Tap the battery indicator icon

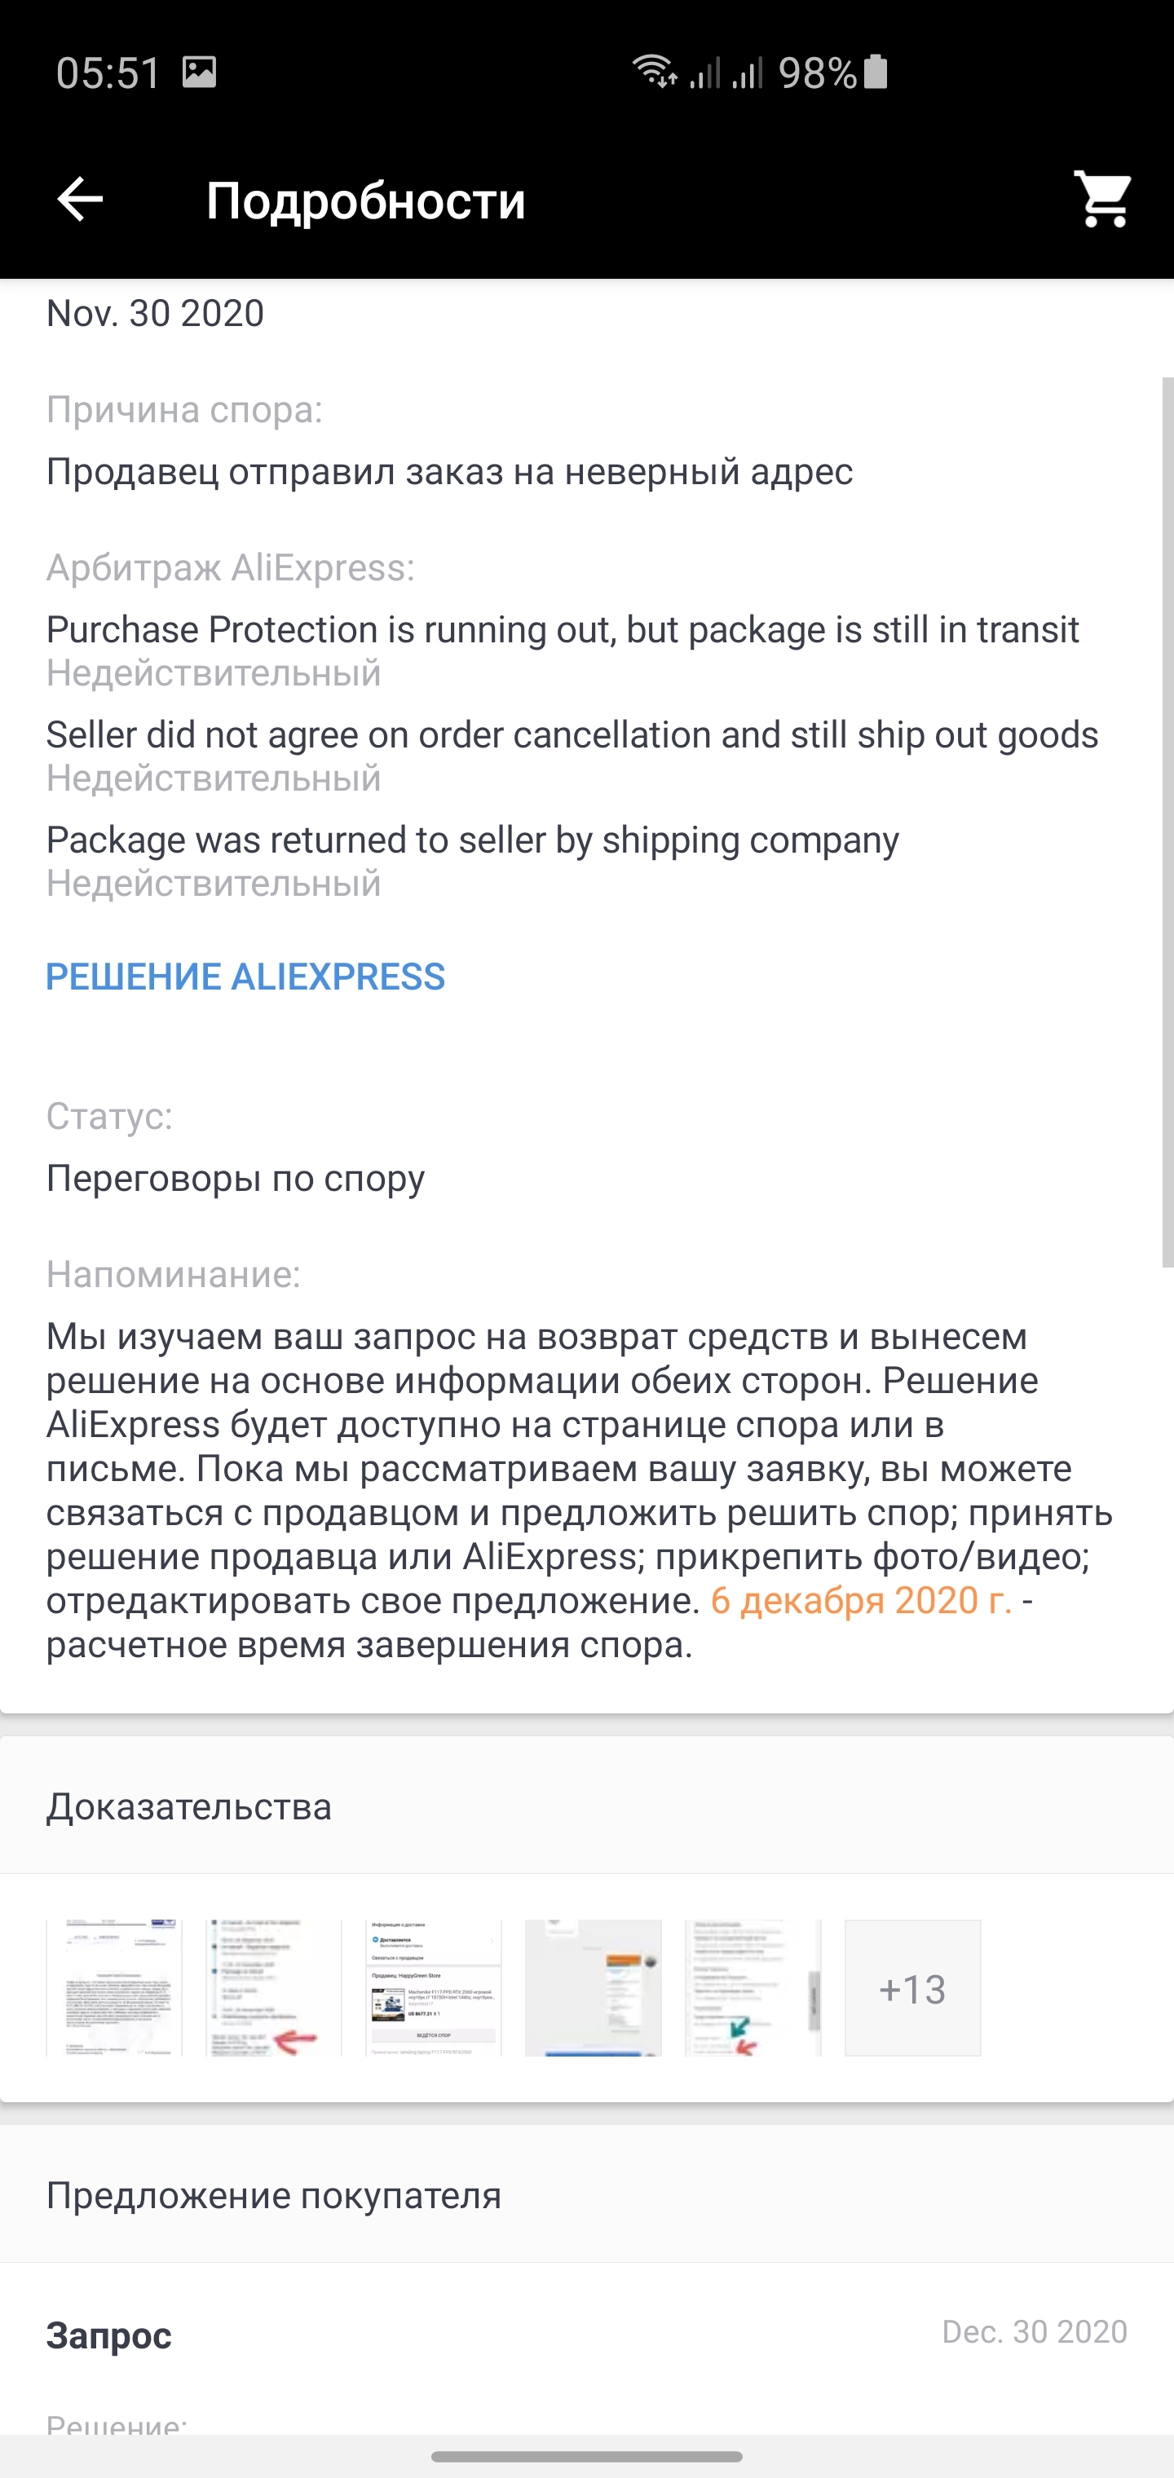[876, 73]
